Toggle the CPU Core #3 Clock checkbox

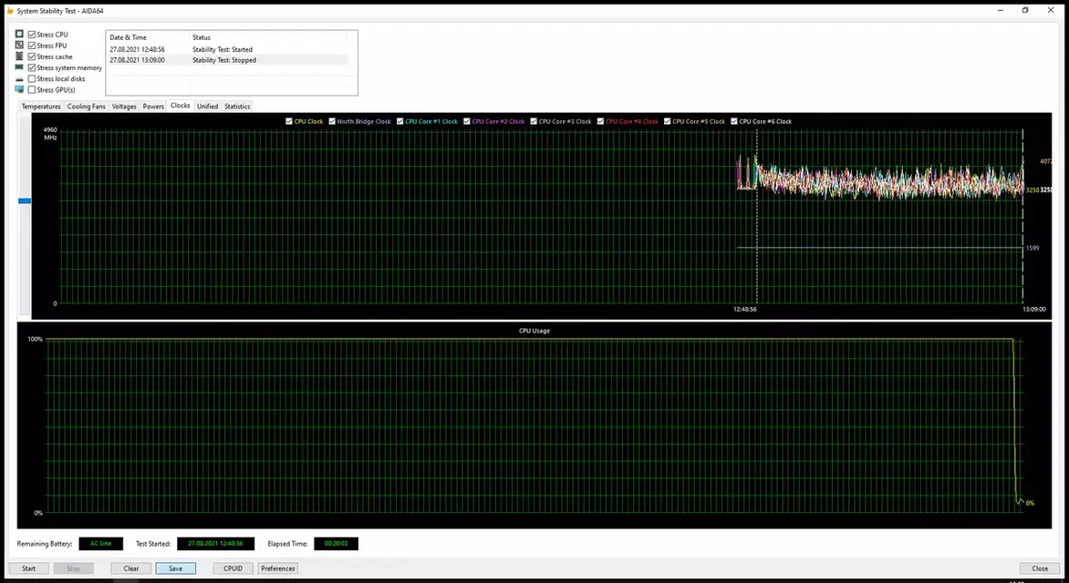pos(534,121)
